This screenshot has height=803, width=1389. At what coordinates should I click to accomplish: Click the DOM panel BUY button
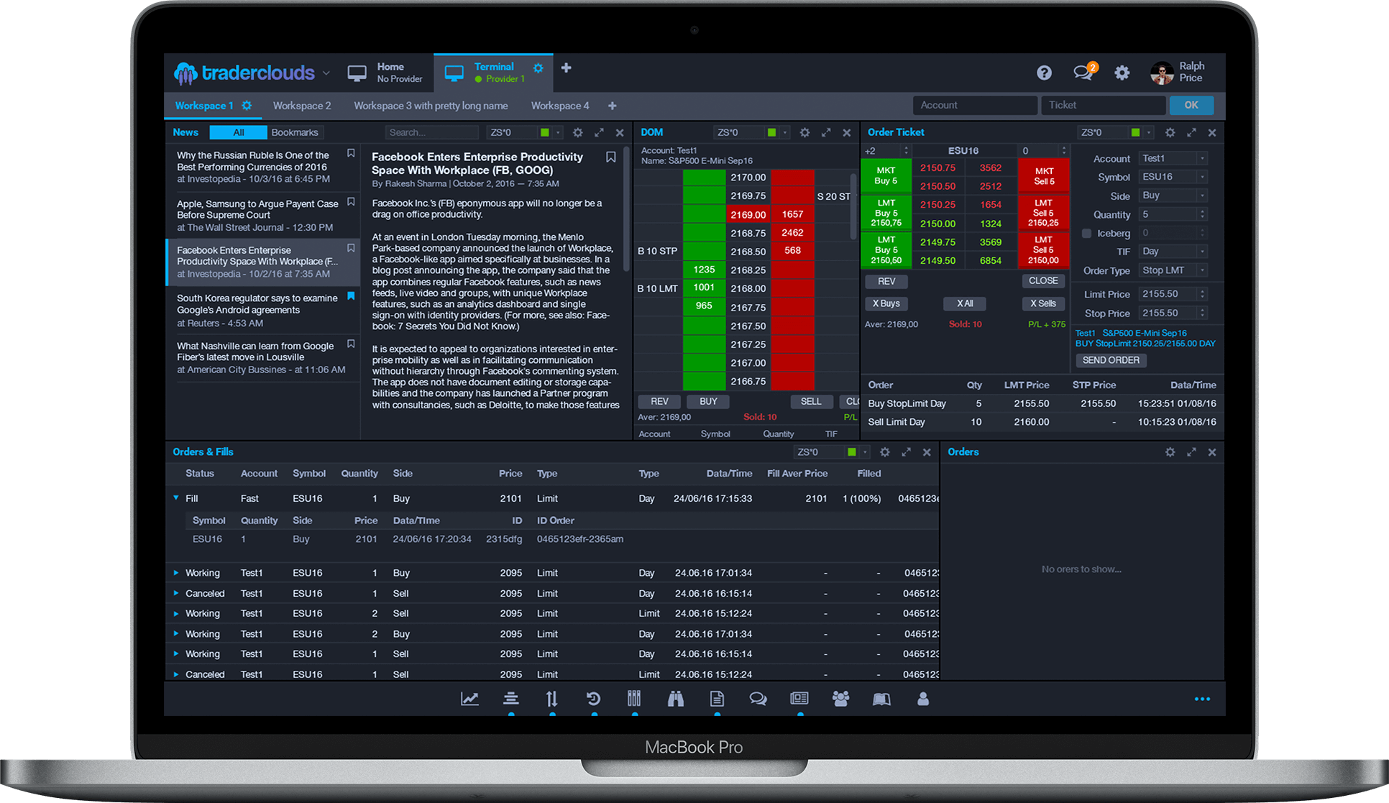tap(708, 402)
